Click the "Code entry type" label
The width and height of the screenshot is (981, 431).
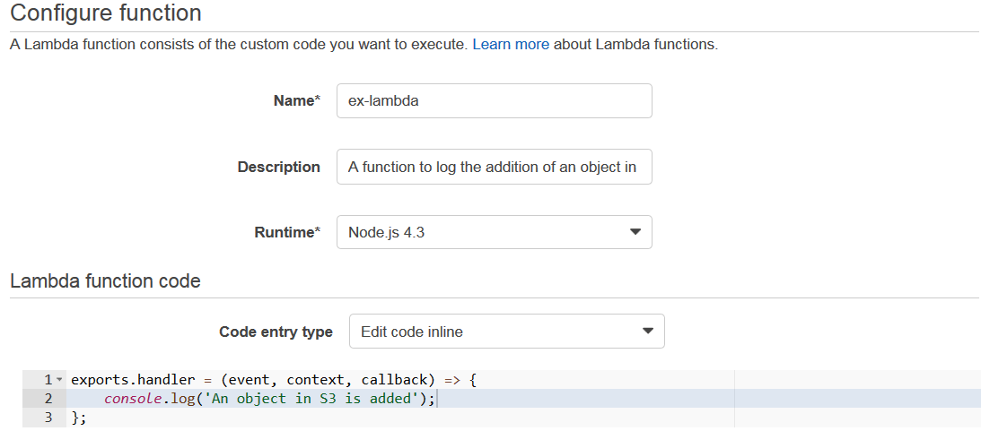276,332
